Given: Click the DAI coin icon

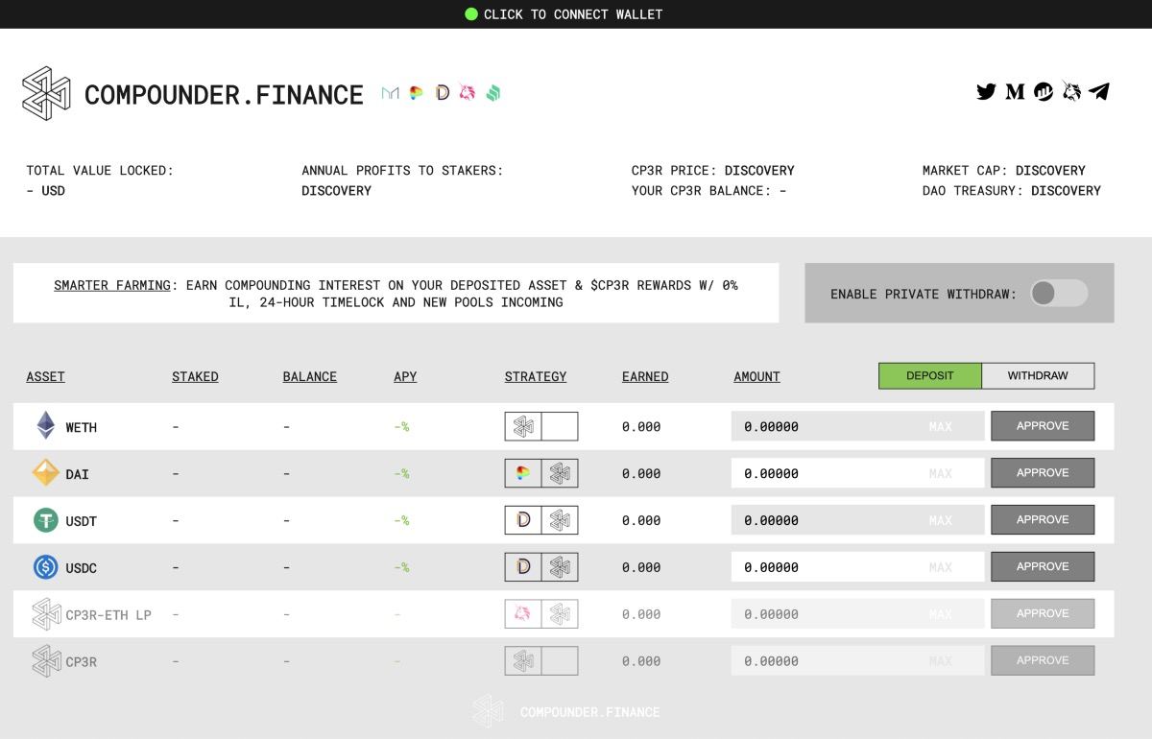Looking at the screenshot, I should 46,472.
